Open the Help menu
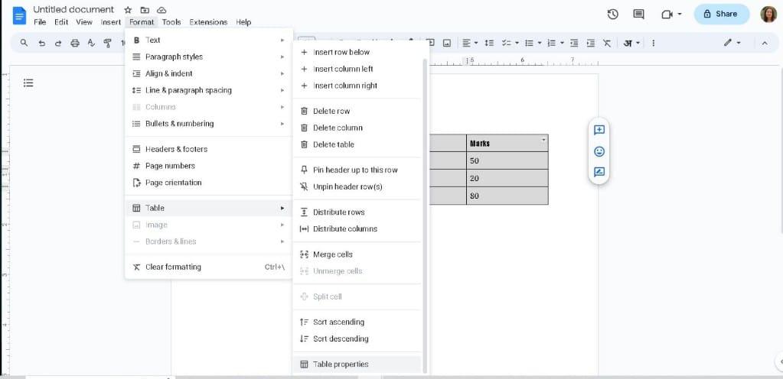The height and width of the screenshot is (379, 783). 243,22
